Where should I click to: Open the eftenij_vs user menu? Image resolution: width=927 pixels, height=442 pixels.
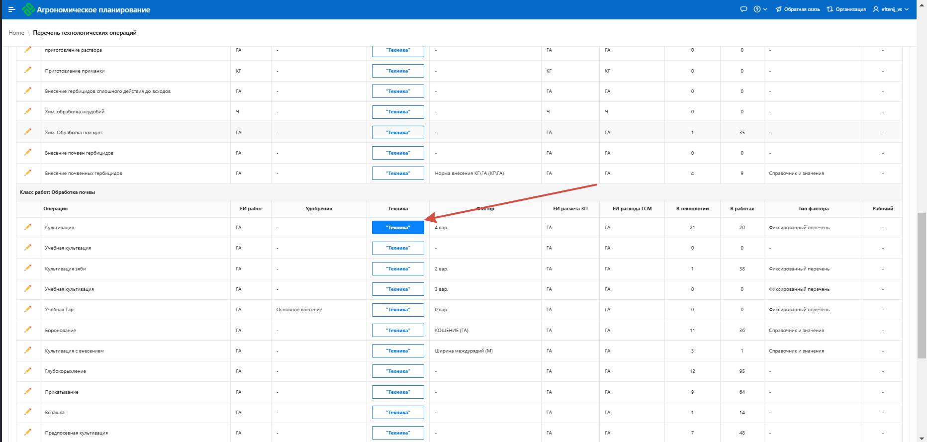891,9
